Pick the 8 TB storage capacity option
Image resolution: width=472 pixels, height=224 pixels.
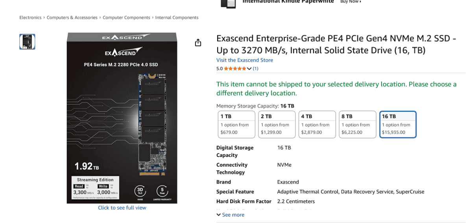click(x=358, y=124)
